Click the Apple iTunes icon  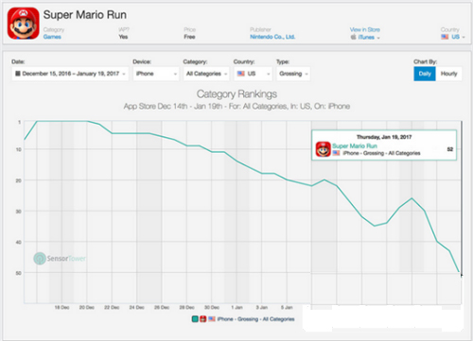coord(354,37)
